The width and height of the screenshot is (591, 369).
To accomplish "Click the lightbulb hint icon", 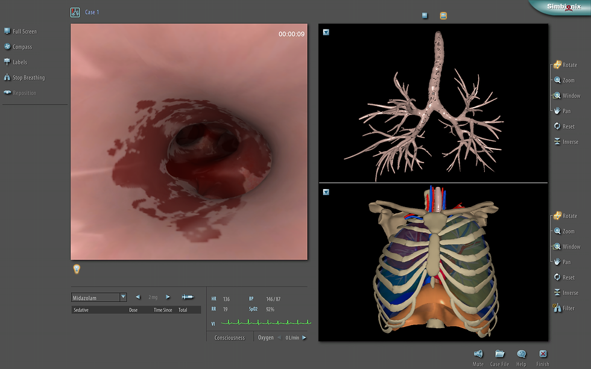I will click(x=77, y=269).
